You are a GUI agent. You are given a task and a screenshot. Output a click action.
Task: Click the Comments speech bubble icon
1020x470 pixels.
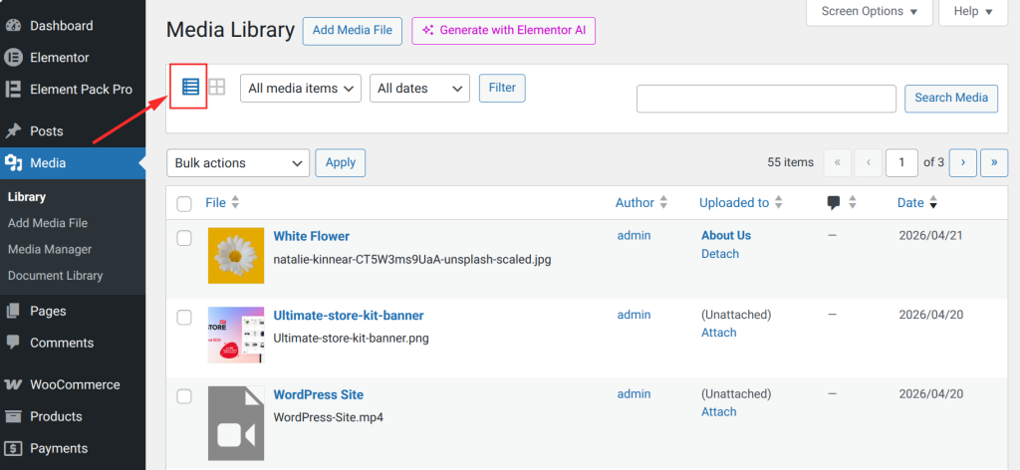point(13,343)
